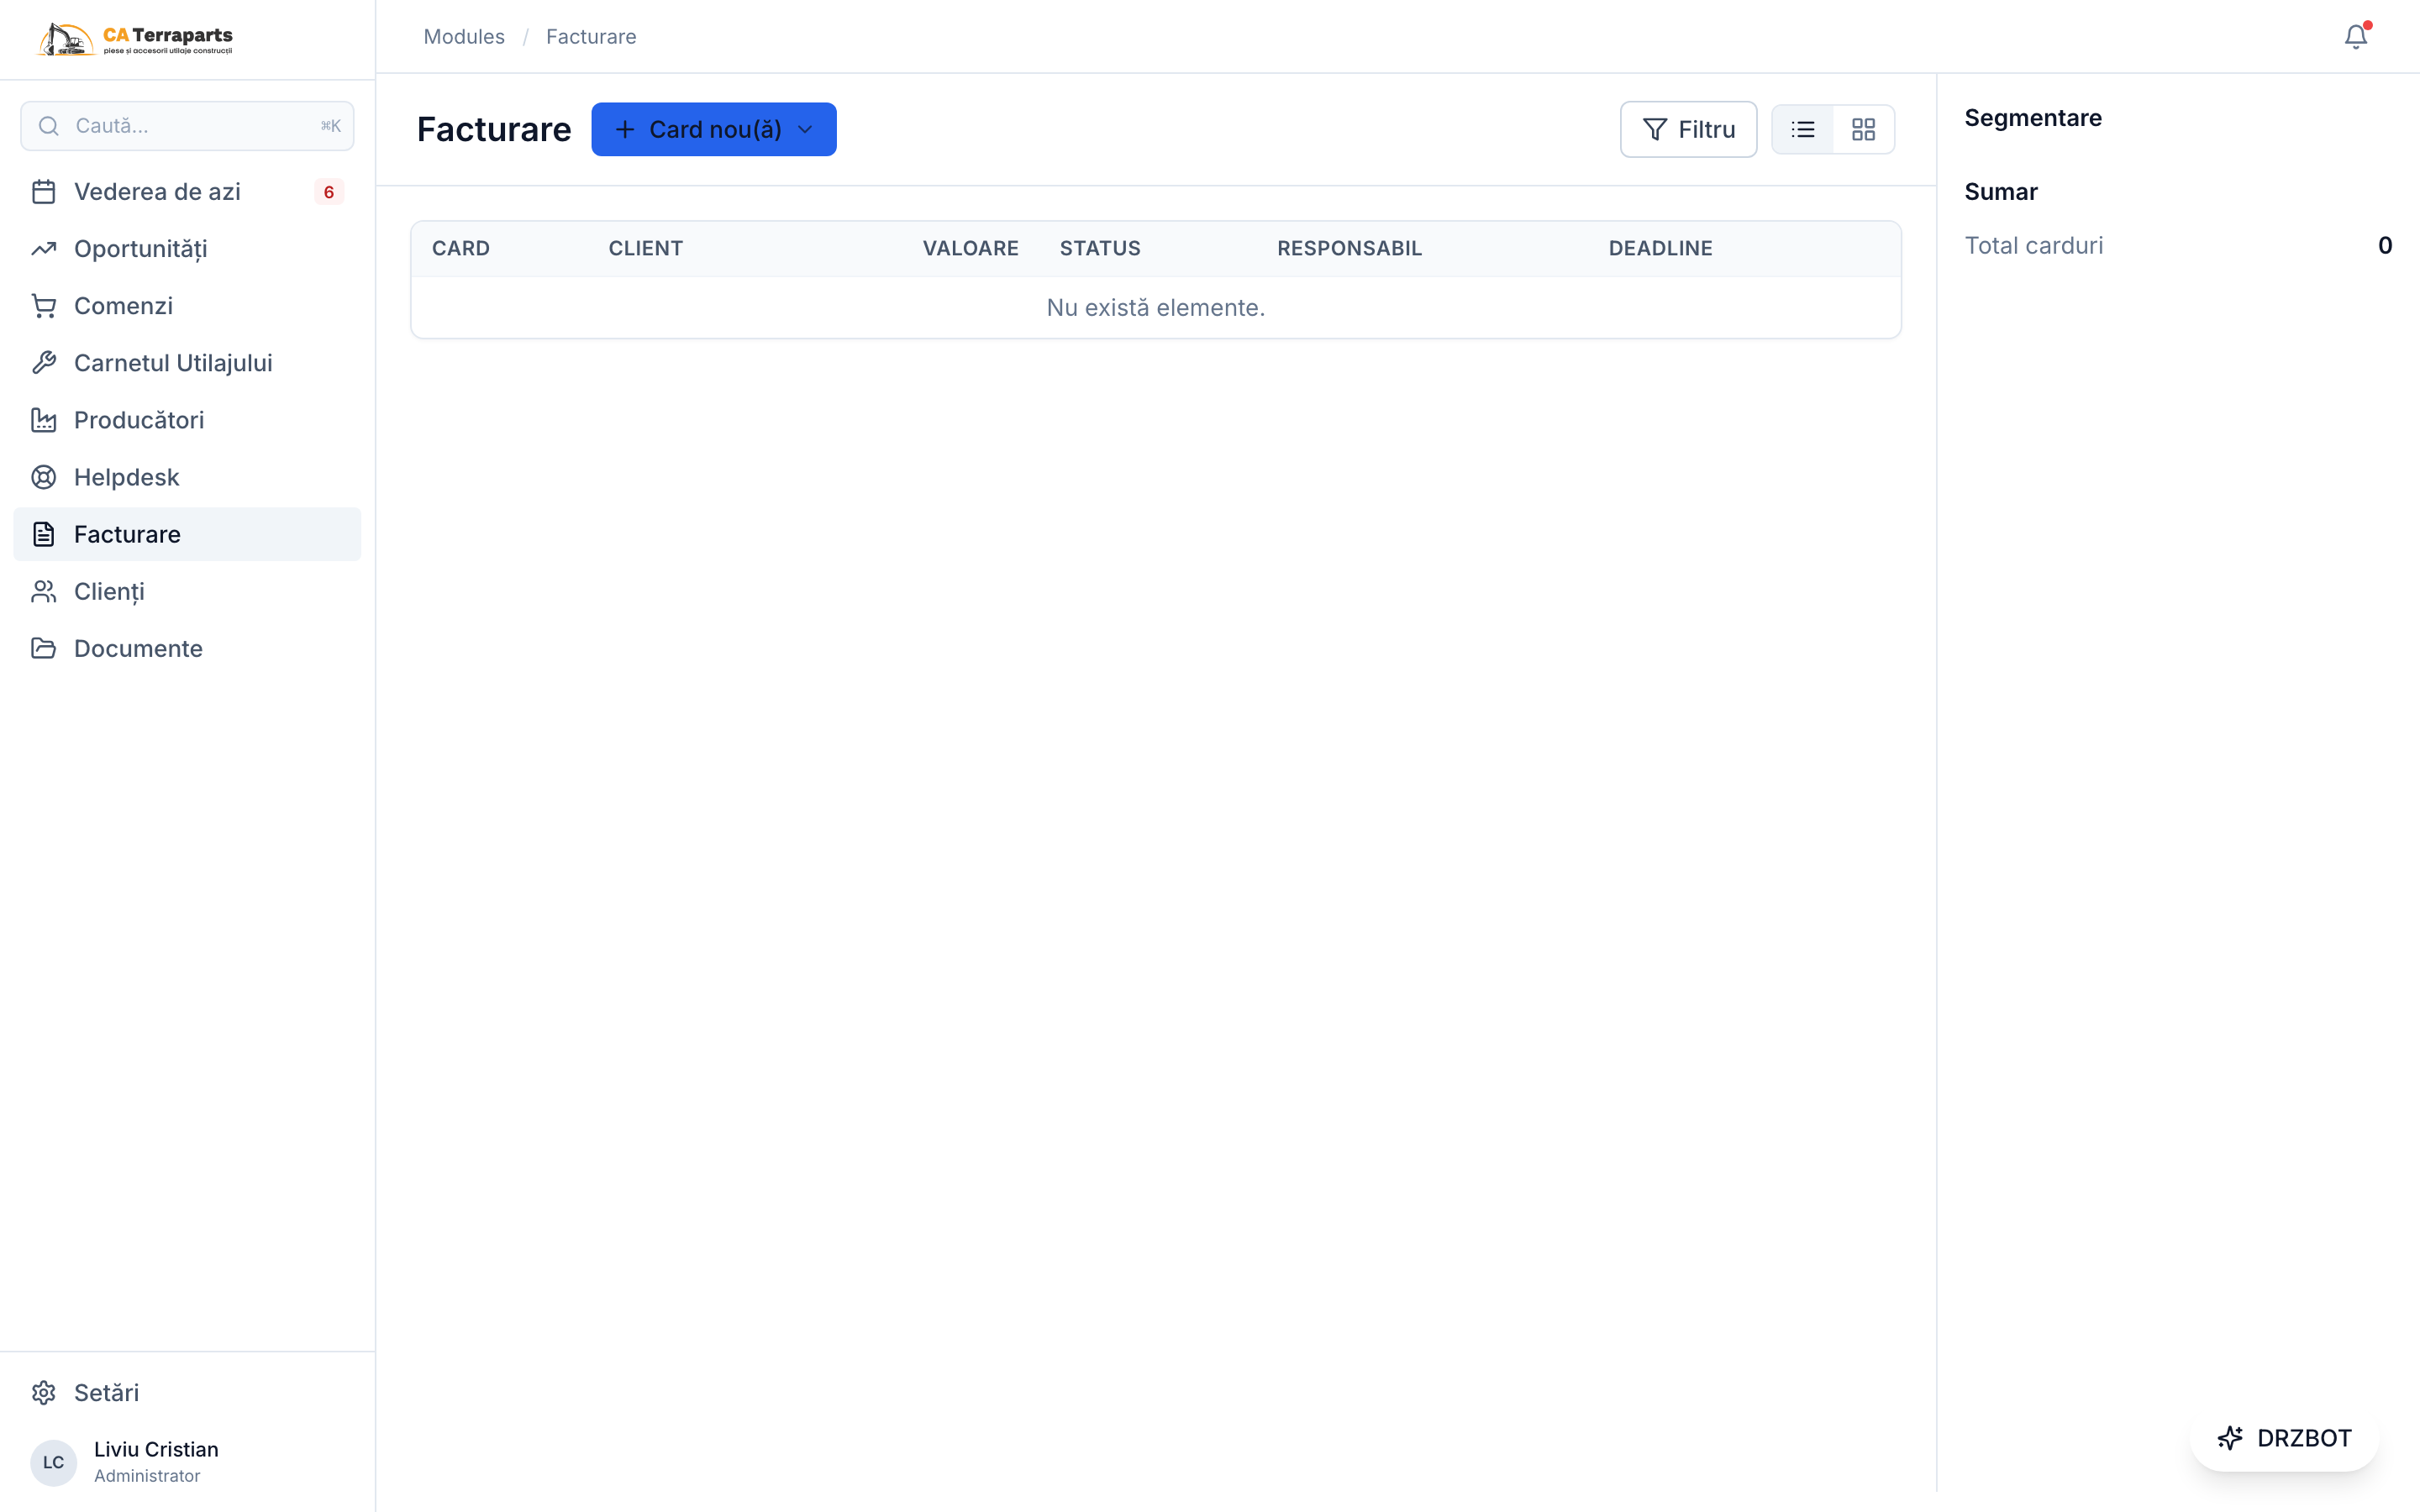Focus the Caută search field
The image size is (2420, 1512).
coord(187,126)
